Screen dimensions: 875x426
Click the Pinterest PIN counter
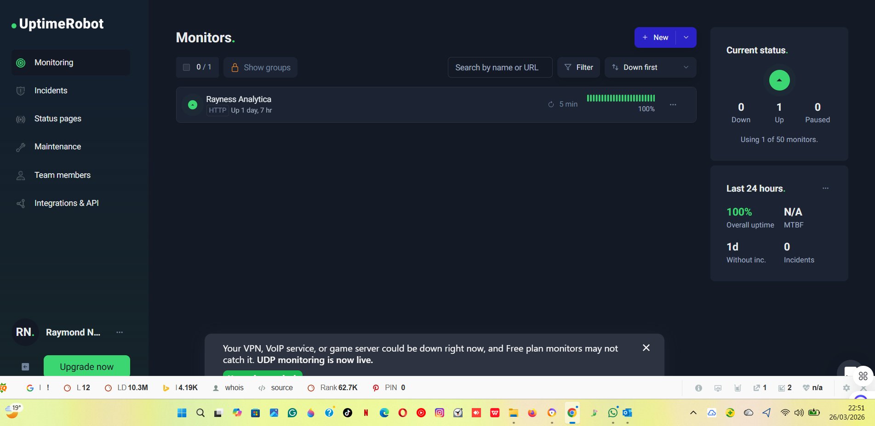pos(389,388)
